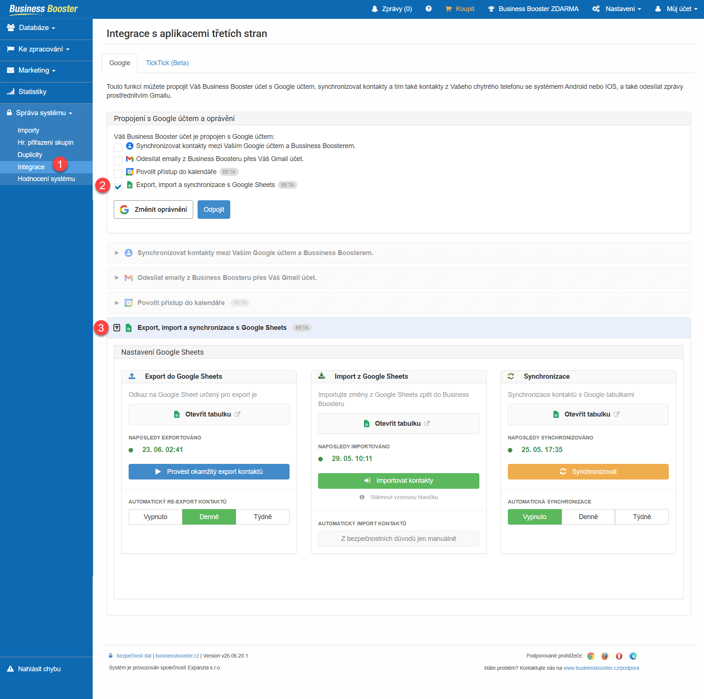704x699 pixels.
Task: Click Provést okamžitý export kontaktů
Action: point(209,472)
